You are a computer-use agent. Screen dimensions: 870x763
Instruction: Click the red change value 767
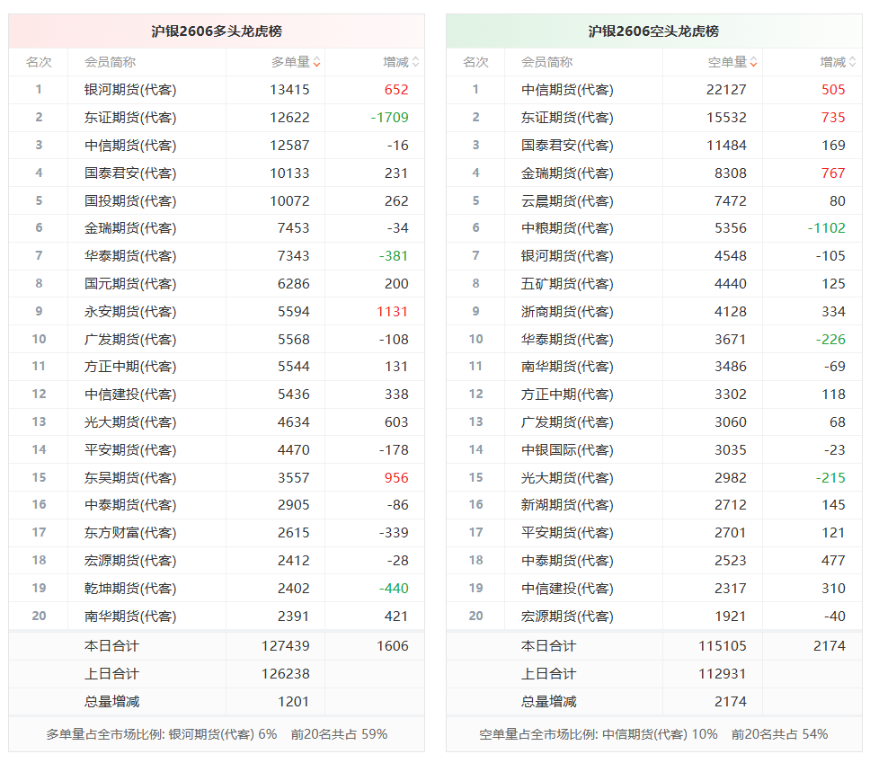pos(833,173)
